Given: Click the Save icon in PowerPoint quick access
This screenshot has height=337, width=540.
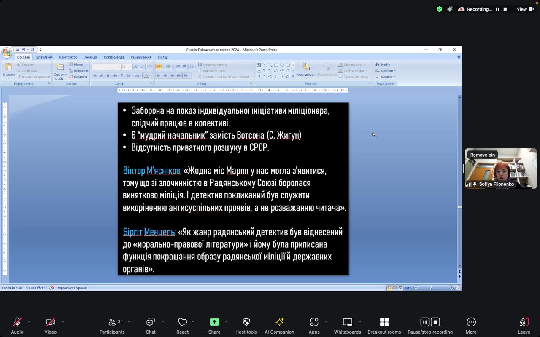Looking at the screenshot, I should point(18,50).
